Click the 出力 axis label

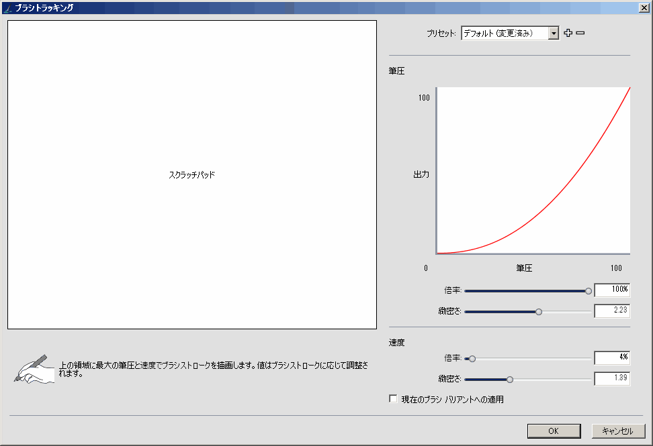click(x=421, y=174)
